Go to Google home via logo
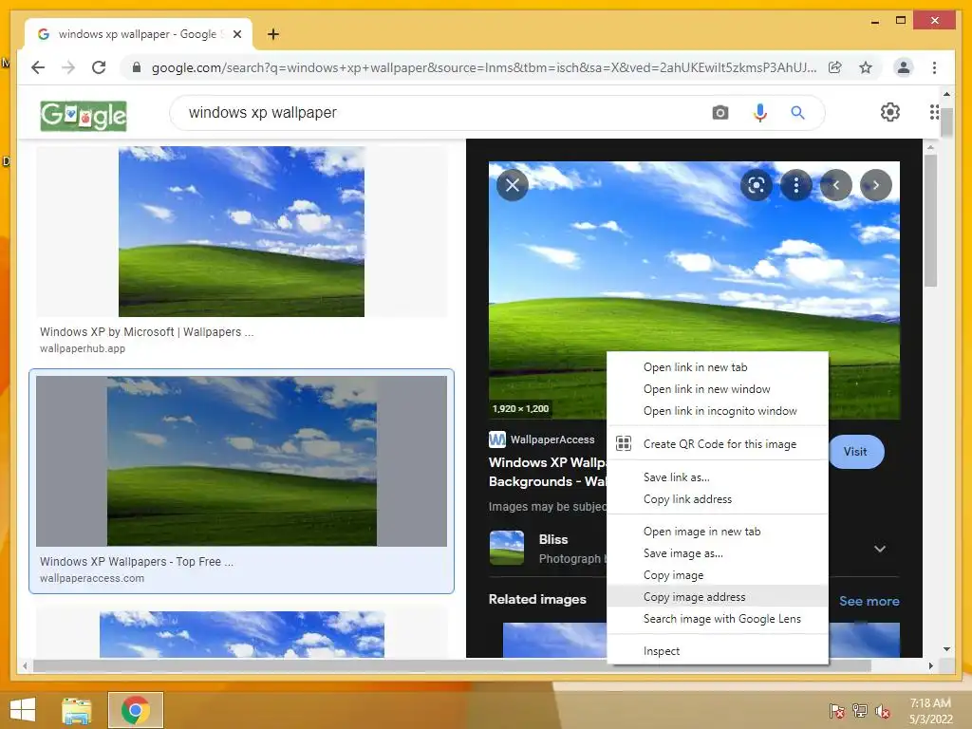Screen dimensions: 972x729 tap(84, 115)
